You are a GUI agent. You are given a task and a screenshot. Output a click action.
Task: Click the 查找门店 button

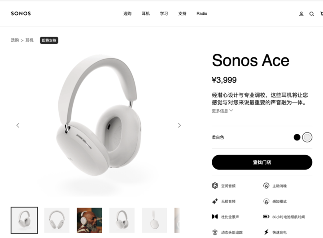pos(262,162)
